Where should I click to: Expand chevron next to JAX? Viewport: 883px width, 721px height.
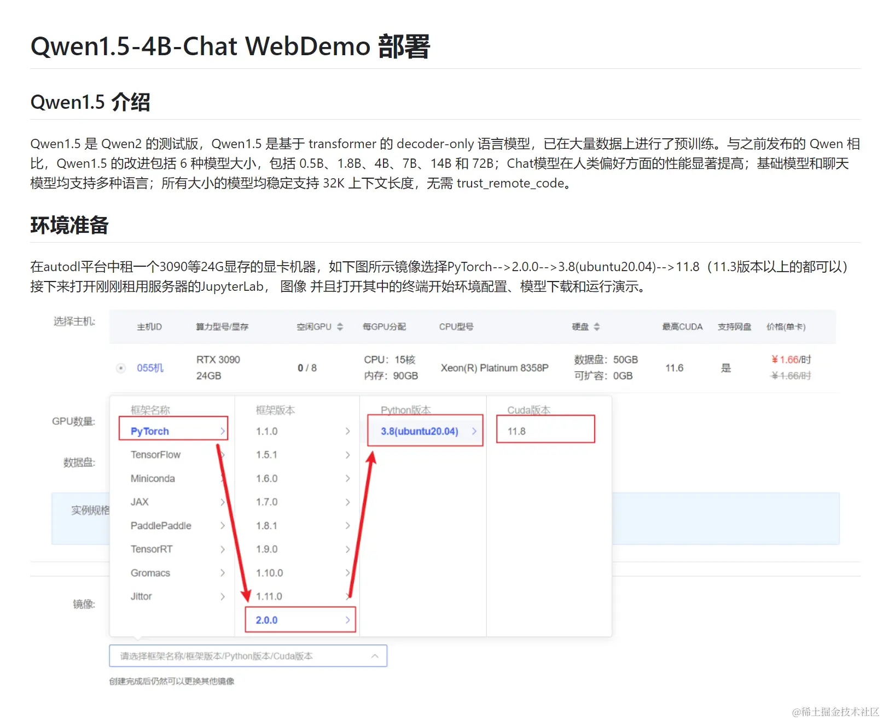222,502
